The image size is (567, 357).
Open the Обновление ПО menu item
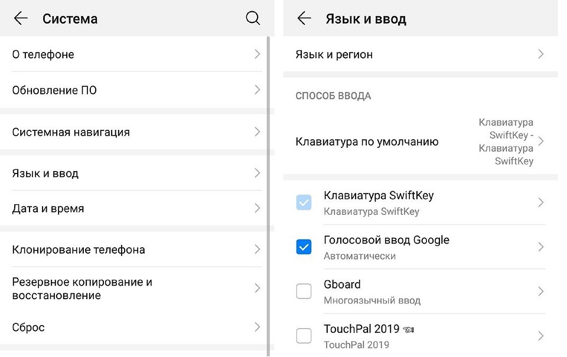coord(54,90)
